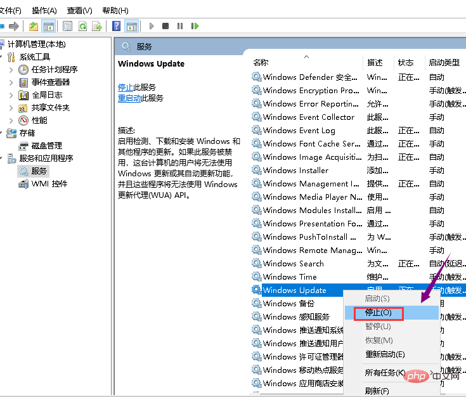Open the properties toolbar icon
The width and height of the screenshot is (466, 397).
coord(67,26)
